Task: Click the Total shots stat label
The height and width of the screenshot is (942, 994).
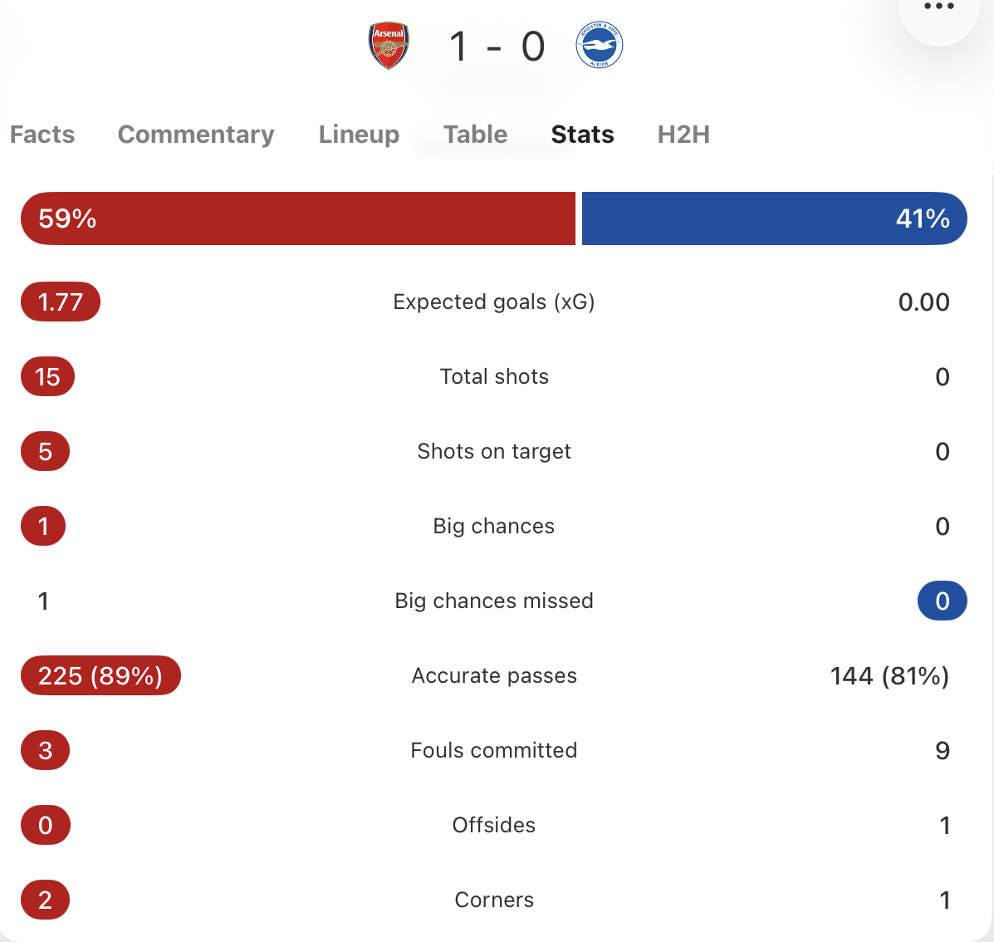Action: 494,376
